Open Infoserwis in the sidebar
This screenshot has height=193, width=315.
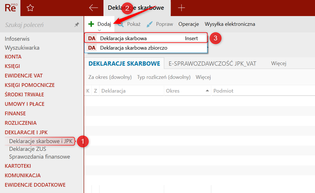coord(17,39)
